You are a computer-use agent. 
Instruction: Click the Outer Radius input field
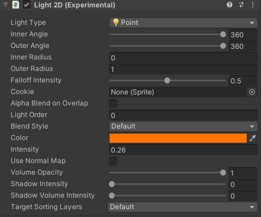[x=183, y=69]
